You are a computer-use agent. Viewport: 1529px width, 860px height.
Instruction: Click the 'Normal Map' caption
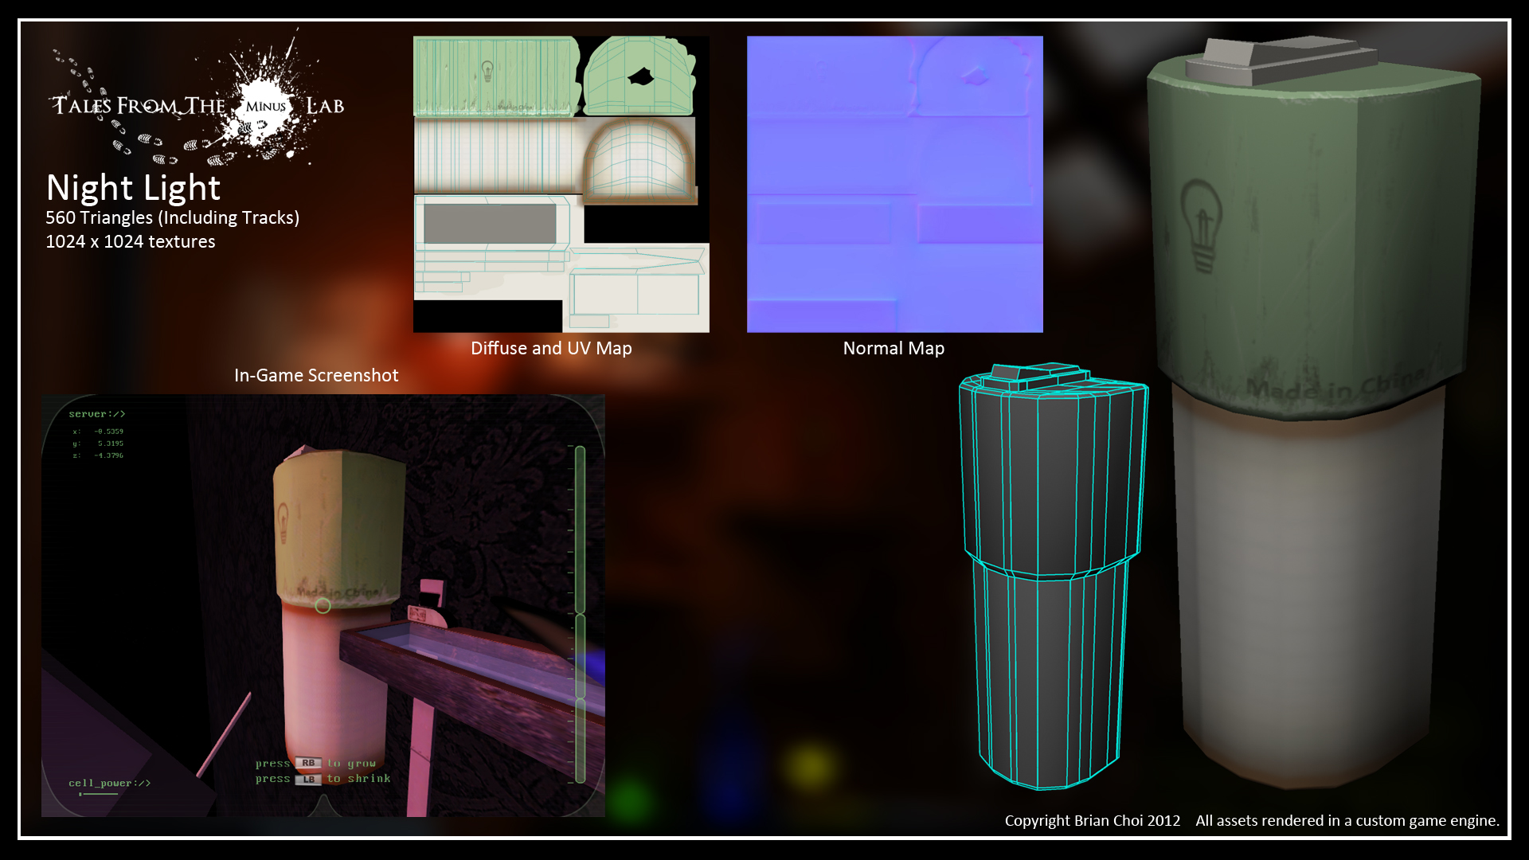(894, 348)
